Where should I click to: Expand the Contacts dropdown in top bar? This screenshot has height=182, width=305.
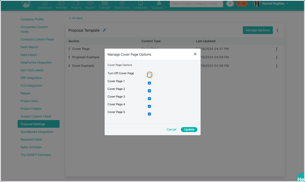(166, 8)
